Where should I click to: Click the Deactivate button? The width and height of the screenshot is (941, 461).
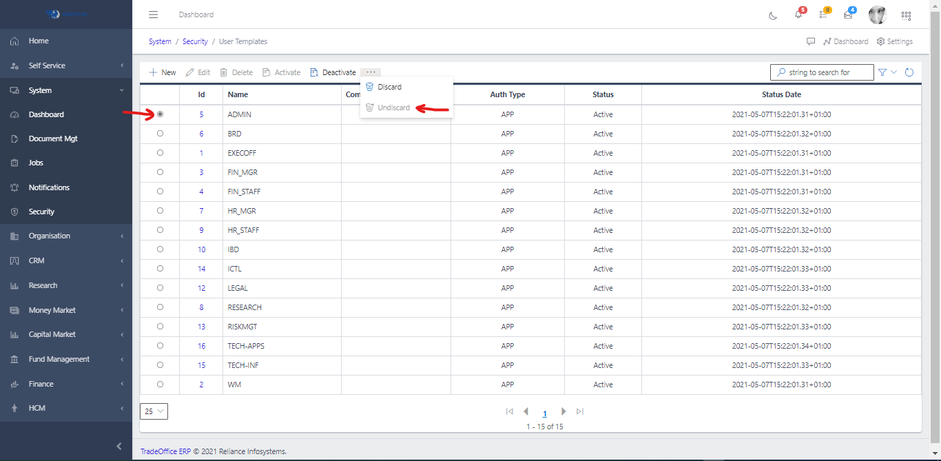tap(333, 72)
